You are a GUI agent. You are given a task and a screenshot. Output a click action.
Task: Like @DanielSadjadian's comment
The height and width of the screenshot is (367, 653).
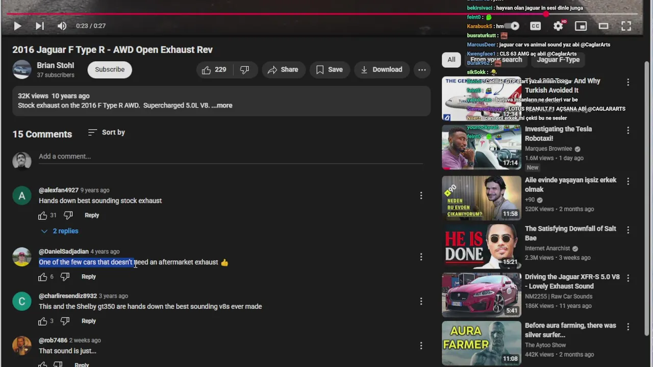(42, 277)
